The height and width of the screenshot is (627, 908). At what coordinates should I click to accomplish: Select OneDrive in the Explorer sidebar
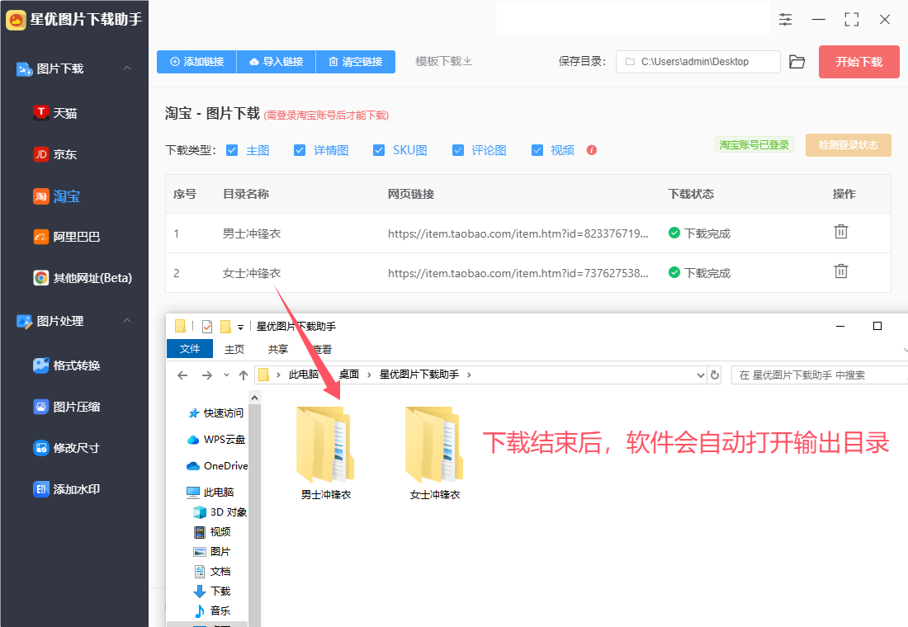pyautogui.click(x=217, y=465)
